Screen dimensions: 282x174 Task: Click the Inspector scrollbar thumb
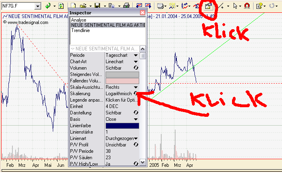[143, 56]
